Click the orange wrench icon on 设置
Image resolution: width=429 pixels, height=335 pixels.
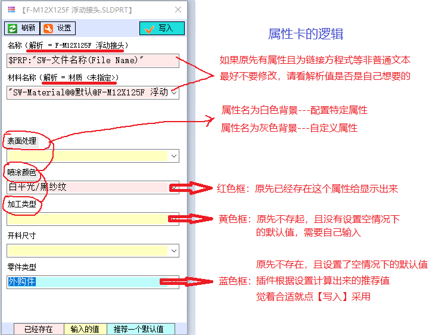point(48,29)
